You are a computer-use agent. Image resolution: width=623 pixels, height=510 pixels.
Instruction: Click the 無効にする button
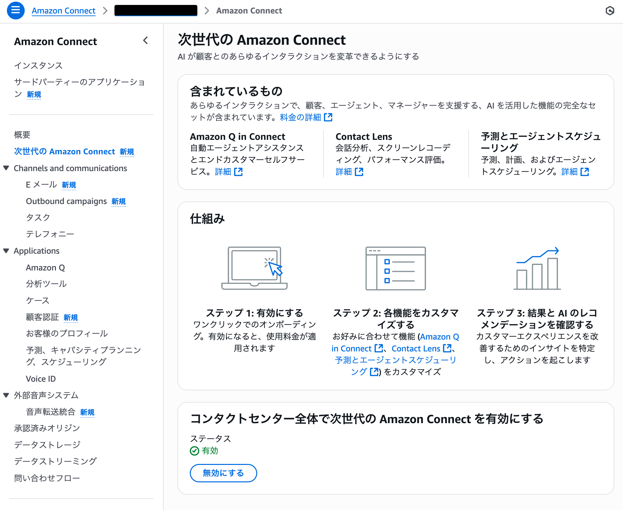(x=223, y=473)
